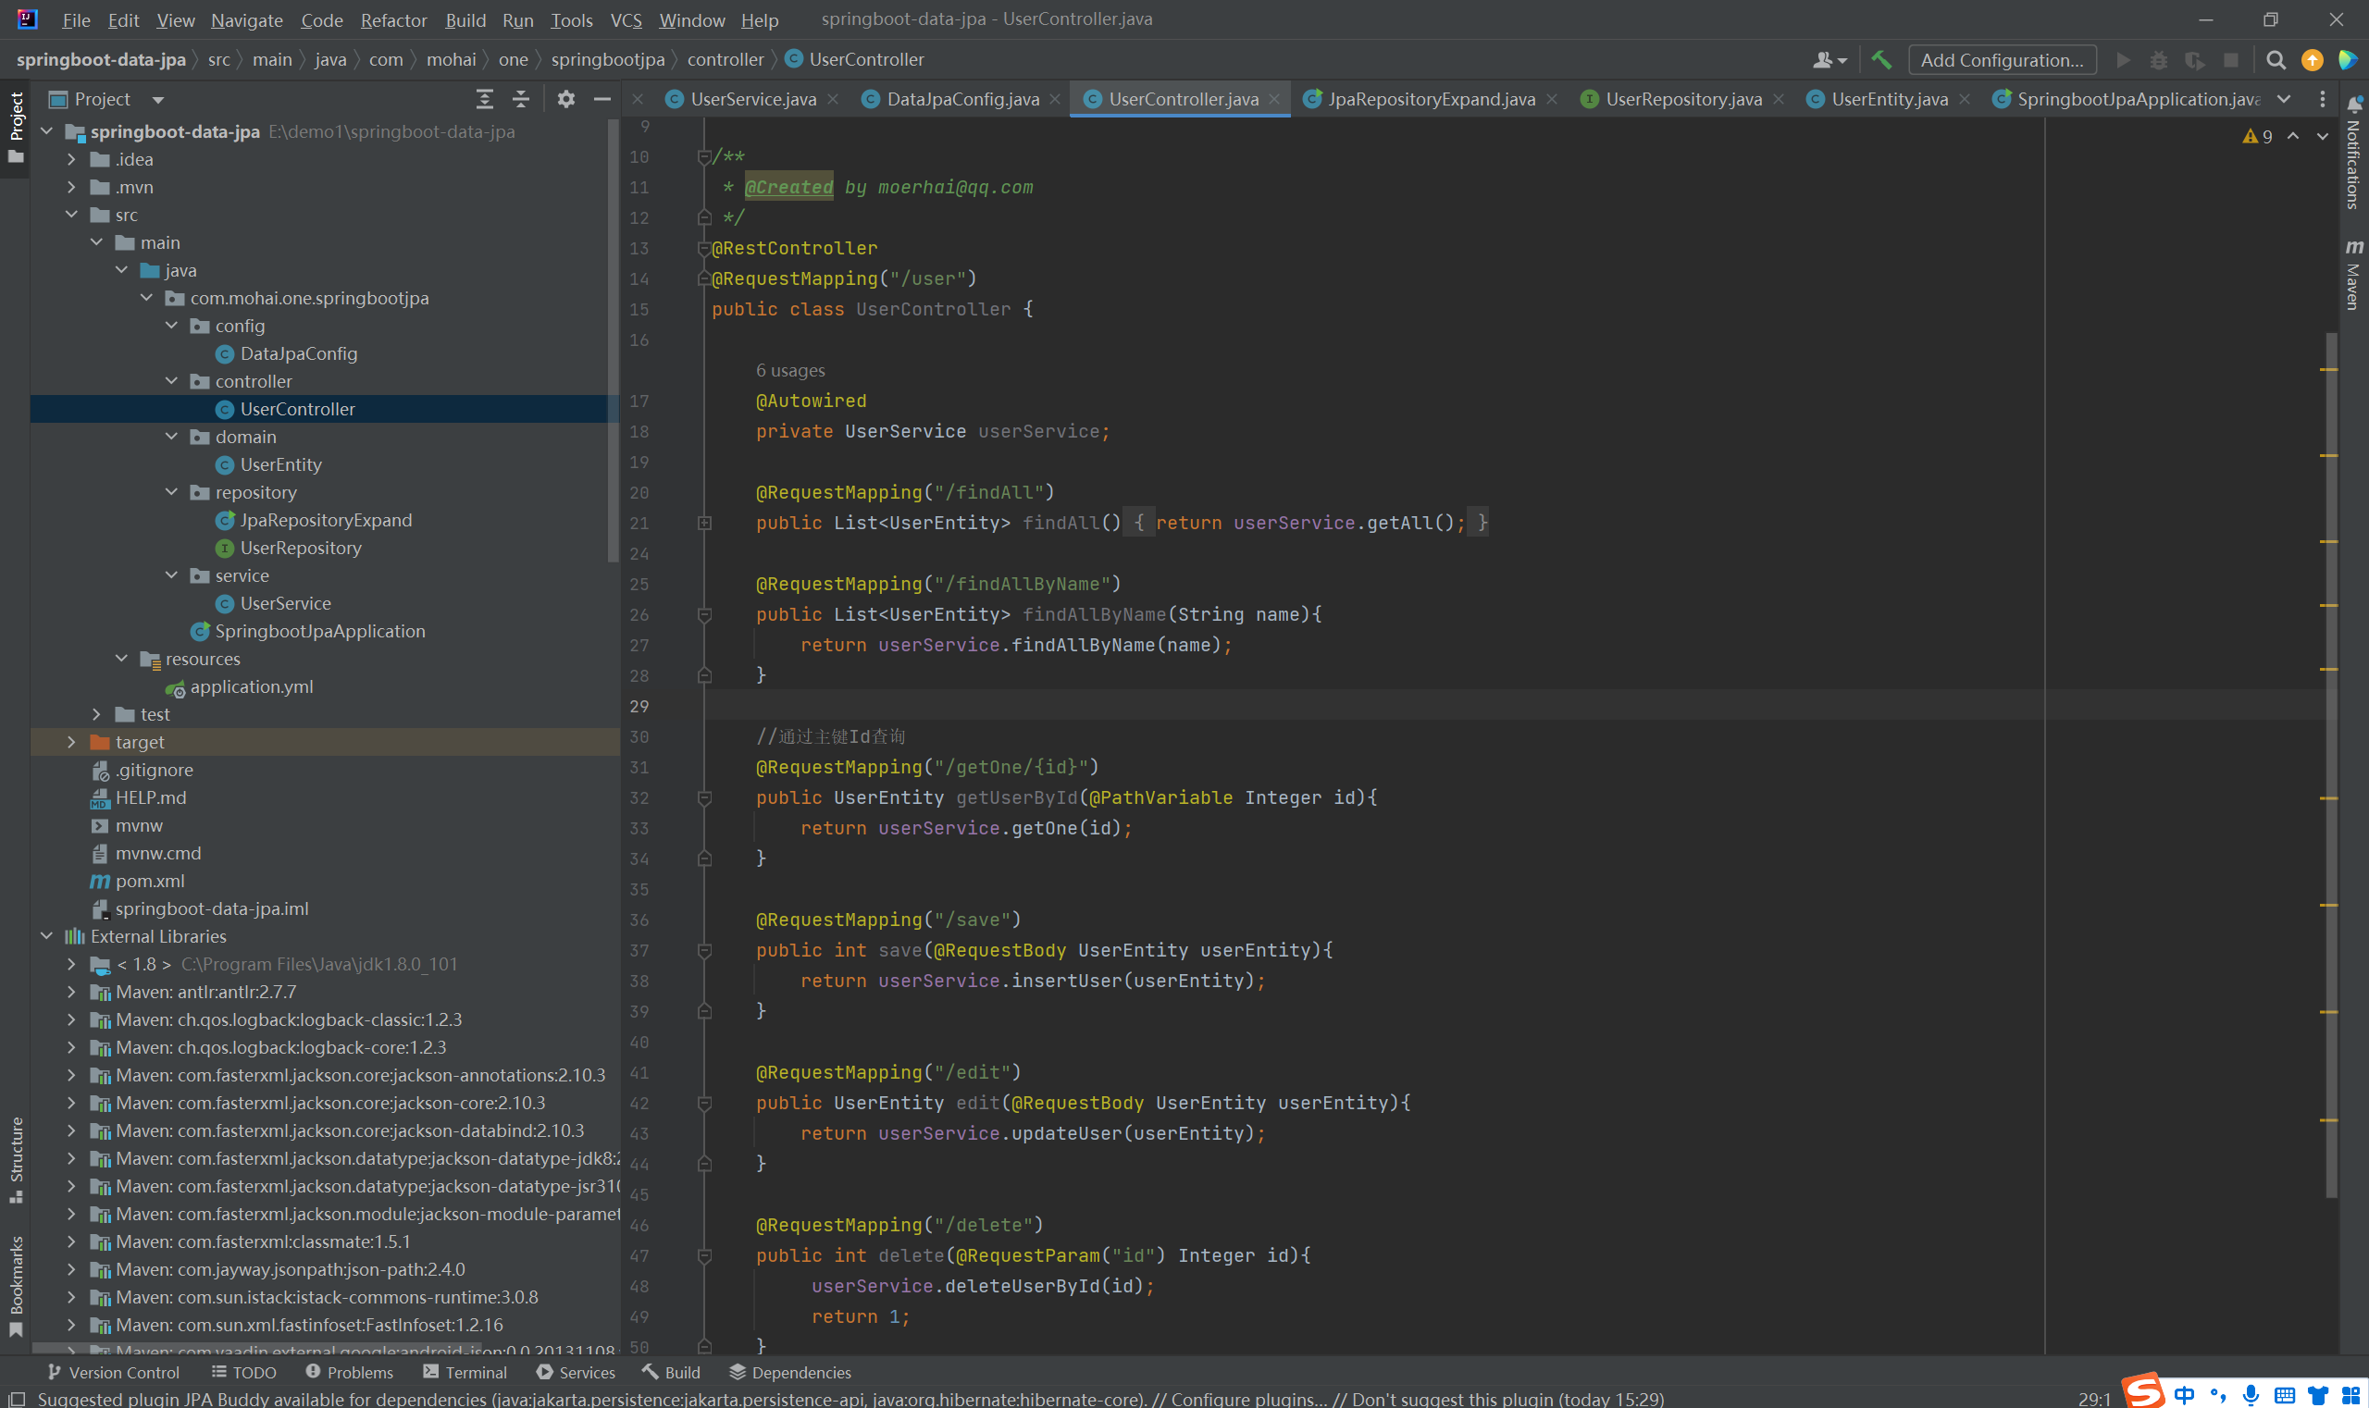Viewport: 2369px width, 1408px height.
Task: Click the Build project hammer icon
Action: pos(1880,60)
